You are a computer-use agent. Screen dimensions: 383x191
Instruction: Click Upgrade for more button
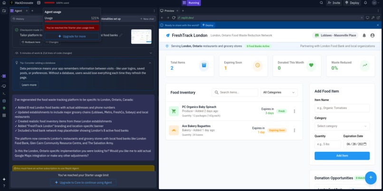[72, 36]
